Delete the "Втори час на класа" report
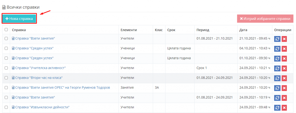296x113 pixels. coord(284,78)
